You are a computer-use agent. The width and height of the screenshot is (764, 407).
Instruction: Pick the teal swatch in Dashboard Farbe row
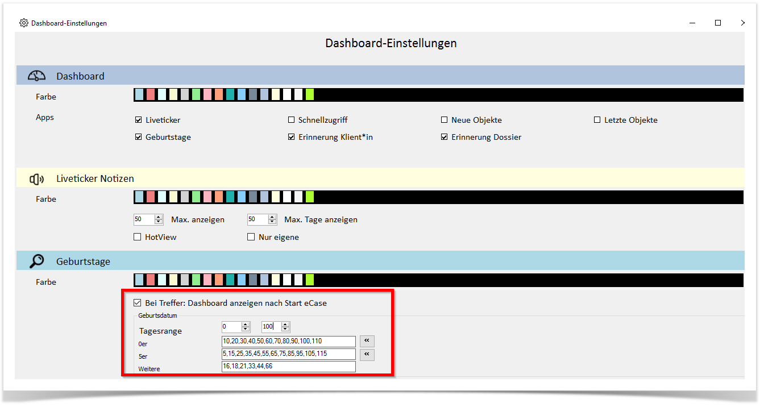[230, 95]
